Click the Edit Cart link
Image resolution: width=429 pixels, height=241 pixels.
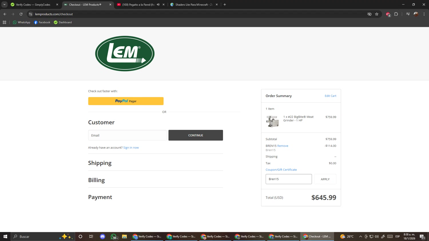[330, 96]
